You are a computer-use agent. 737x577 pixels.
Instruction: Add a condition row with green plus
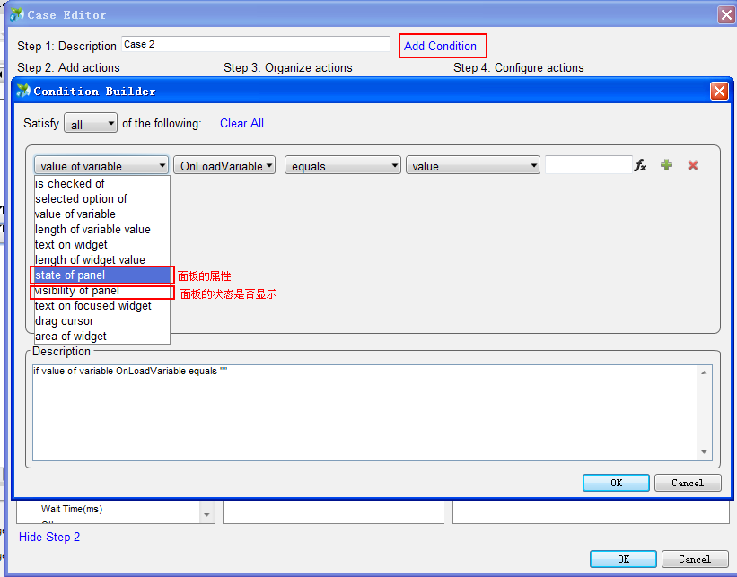[x=666, y=165]
